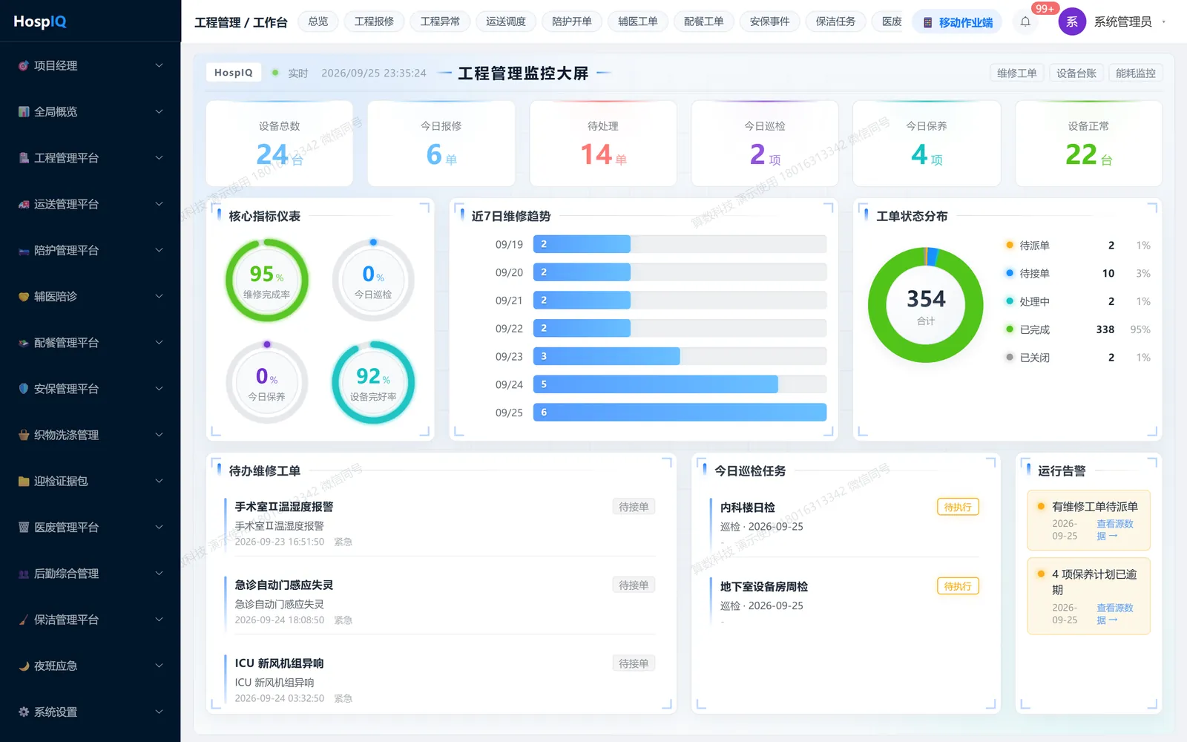Switch to the 运送调度 tab
Viewport: 1187px width, 742px height.
pos(506,22)
